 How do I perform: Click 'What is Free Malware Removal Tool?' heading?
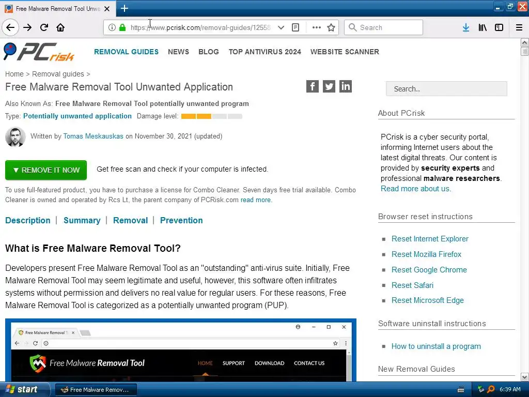93,248
